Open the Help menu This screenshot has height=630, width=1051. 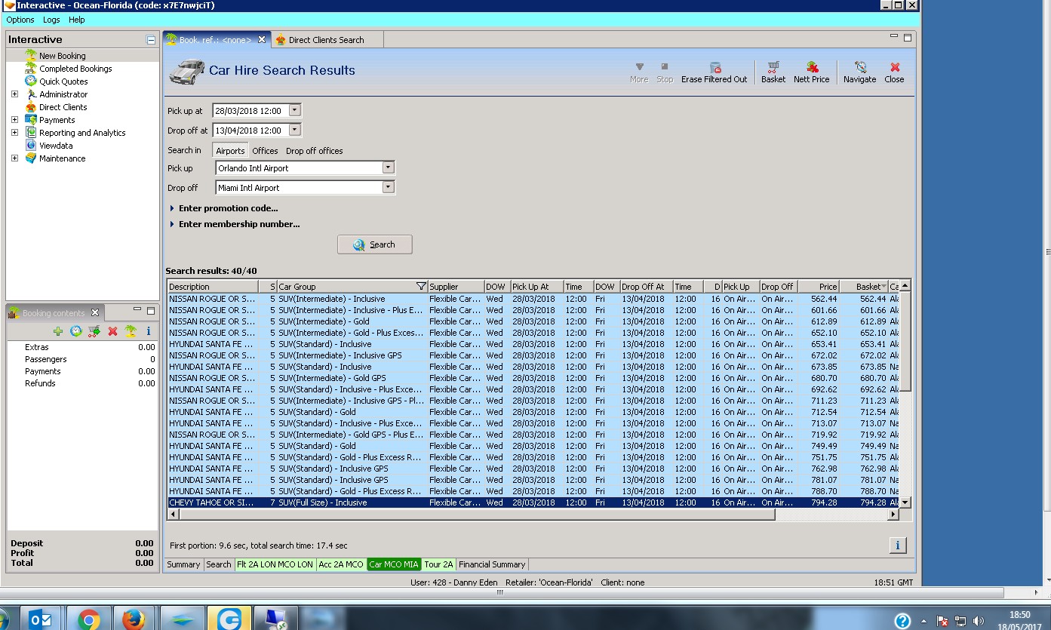76,20
